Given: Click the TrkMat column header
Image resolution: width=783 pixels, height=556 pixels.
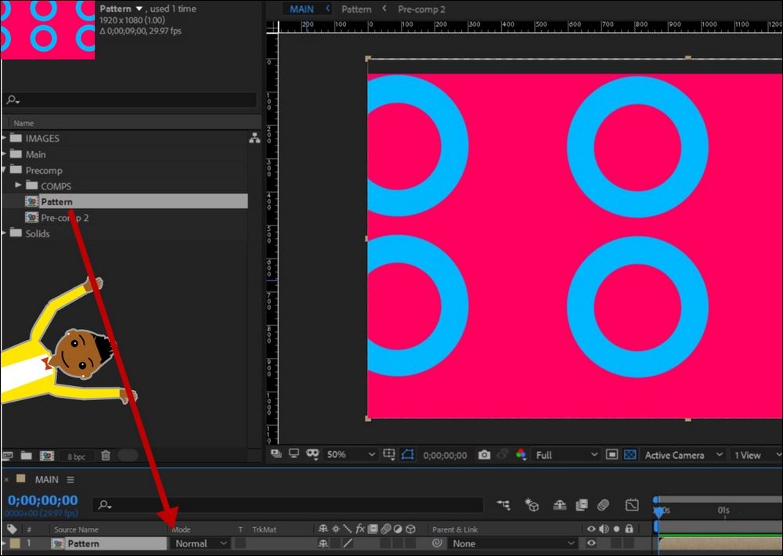Looking at the screenshot, I should (x=264, y=529).
